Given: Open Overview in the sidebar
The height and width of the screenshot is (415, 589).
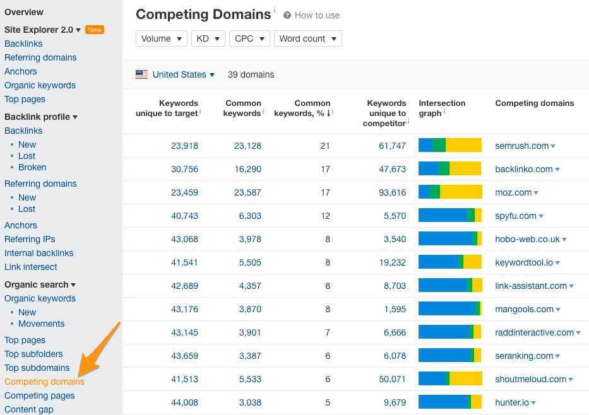Looking at the screenshot, I should coord(23,12).
